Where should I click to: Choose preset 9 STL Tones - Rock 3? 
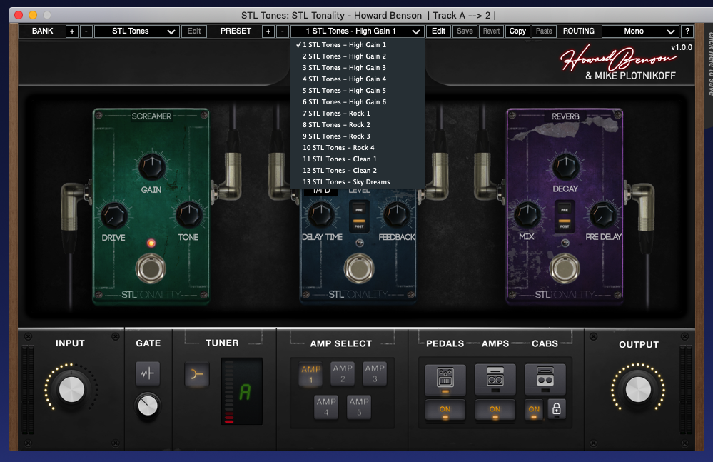(358, 136)
